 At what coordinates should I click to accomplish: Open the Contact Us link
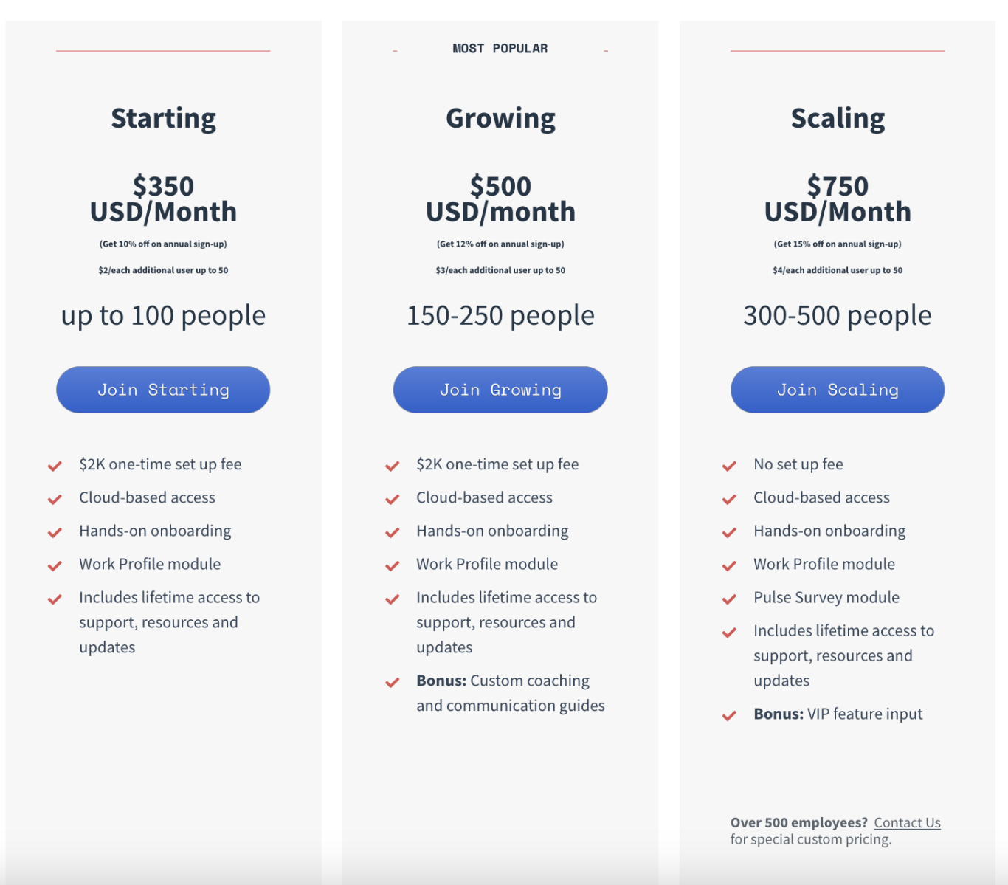(x=907, y=822)
